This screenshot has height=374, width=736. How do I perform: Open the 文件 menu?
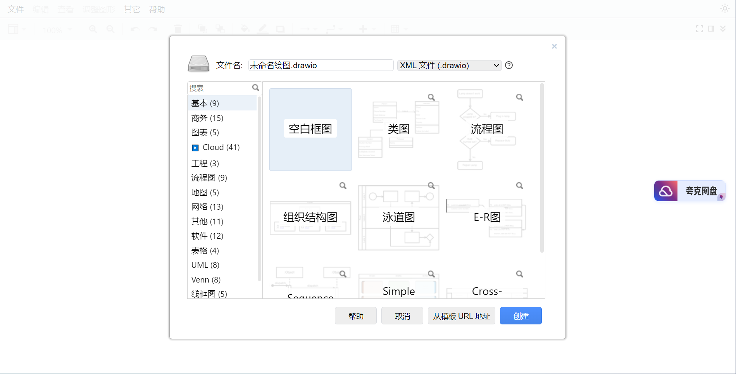[16, 9]
